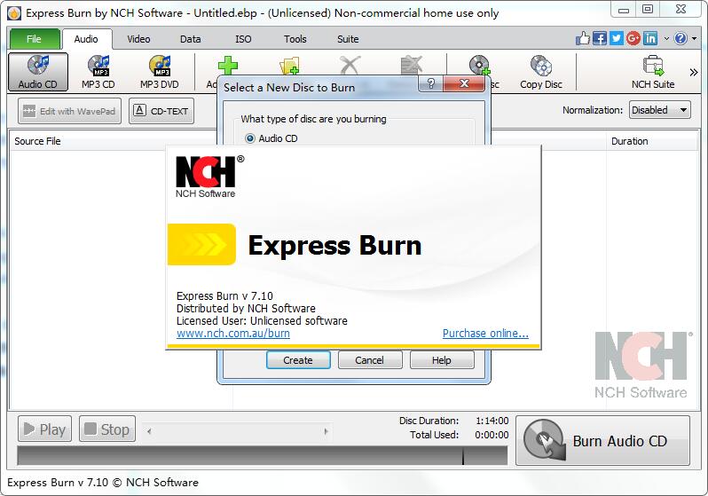Click the green plus Add file icon

point(228,67)
